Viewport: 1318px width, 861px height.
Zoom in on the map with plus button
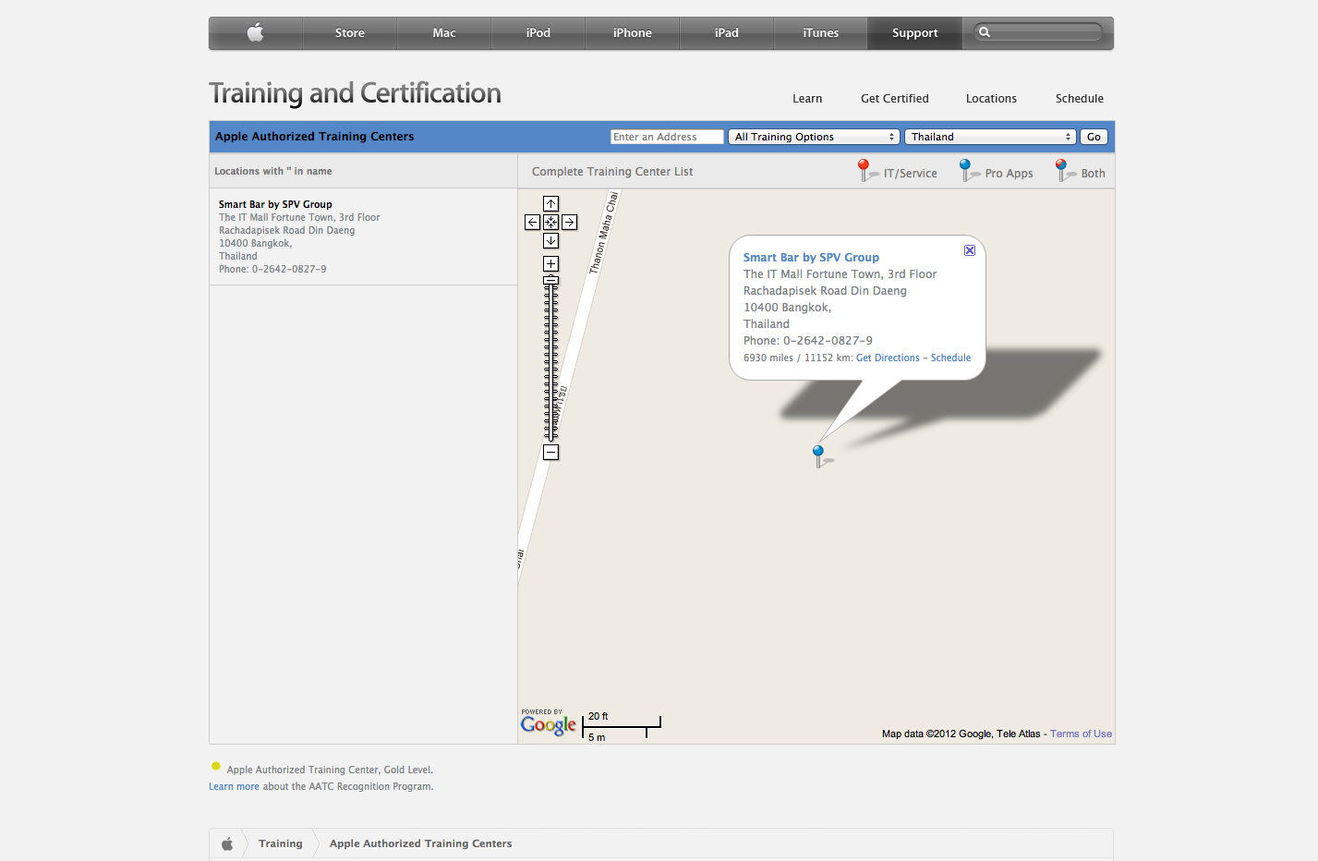pyautogui.click(x=550, y=264)
